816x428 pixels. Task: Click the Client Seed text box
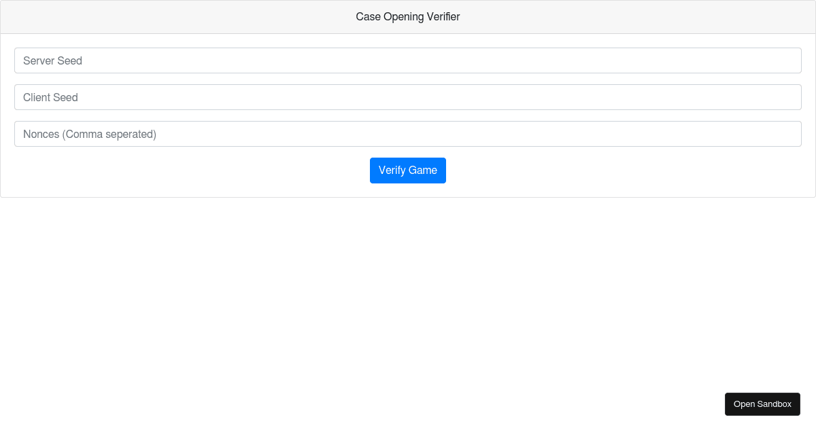[x=408, y=97]
